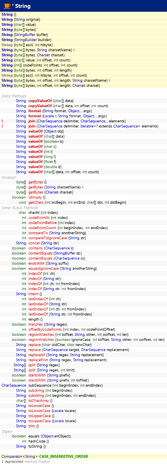
Task: Click exception marker after String(byte[] bytes, String charsetName)
Action: coord(73,50)
